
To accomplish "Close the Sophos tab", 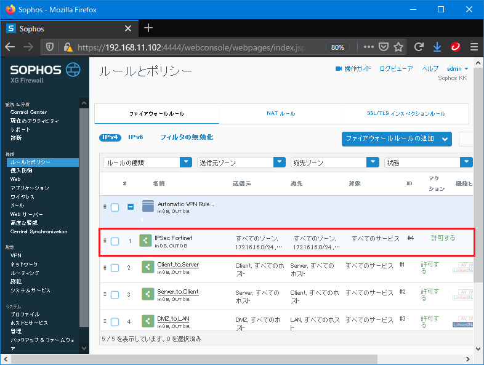I will 128,29.
